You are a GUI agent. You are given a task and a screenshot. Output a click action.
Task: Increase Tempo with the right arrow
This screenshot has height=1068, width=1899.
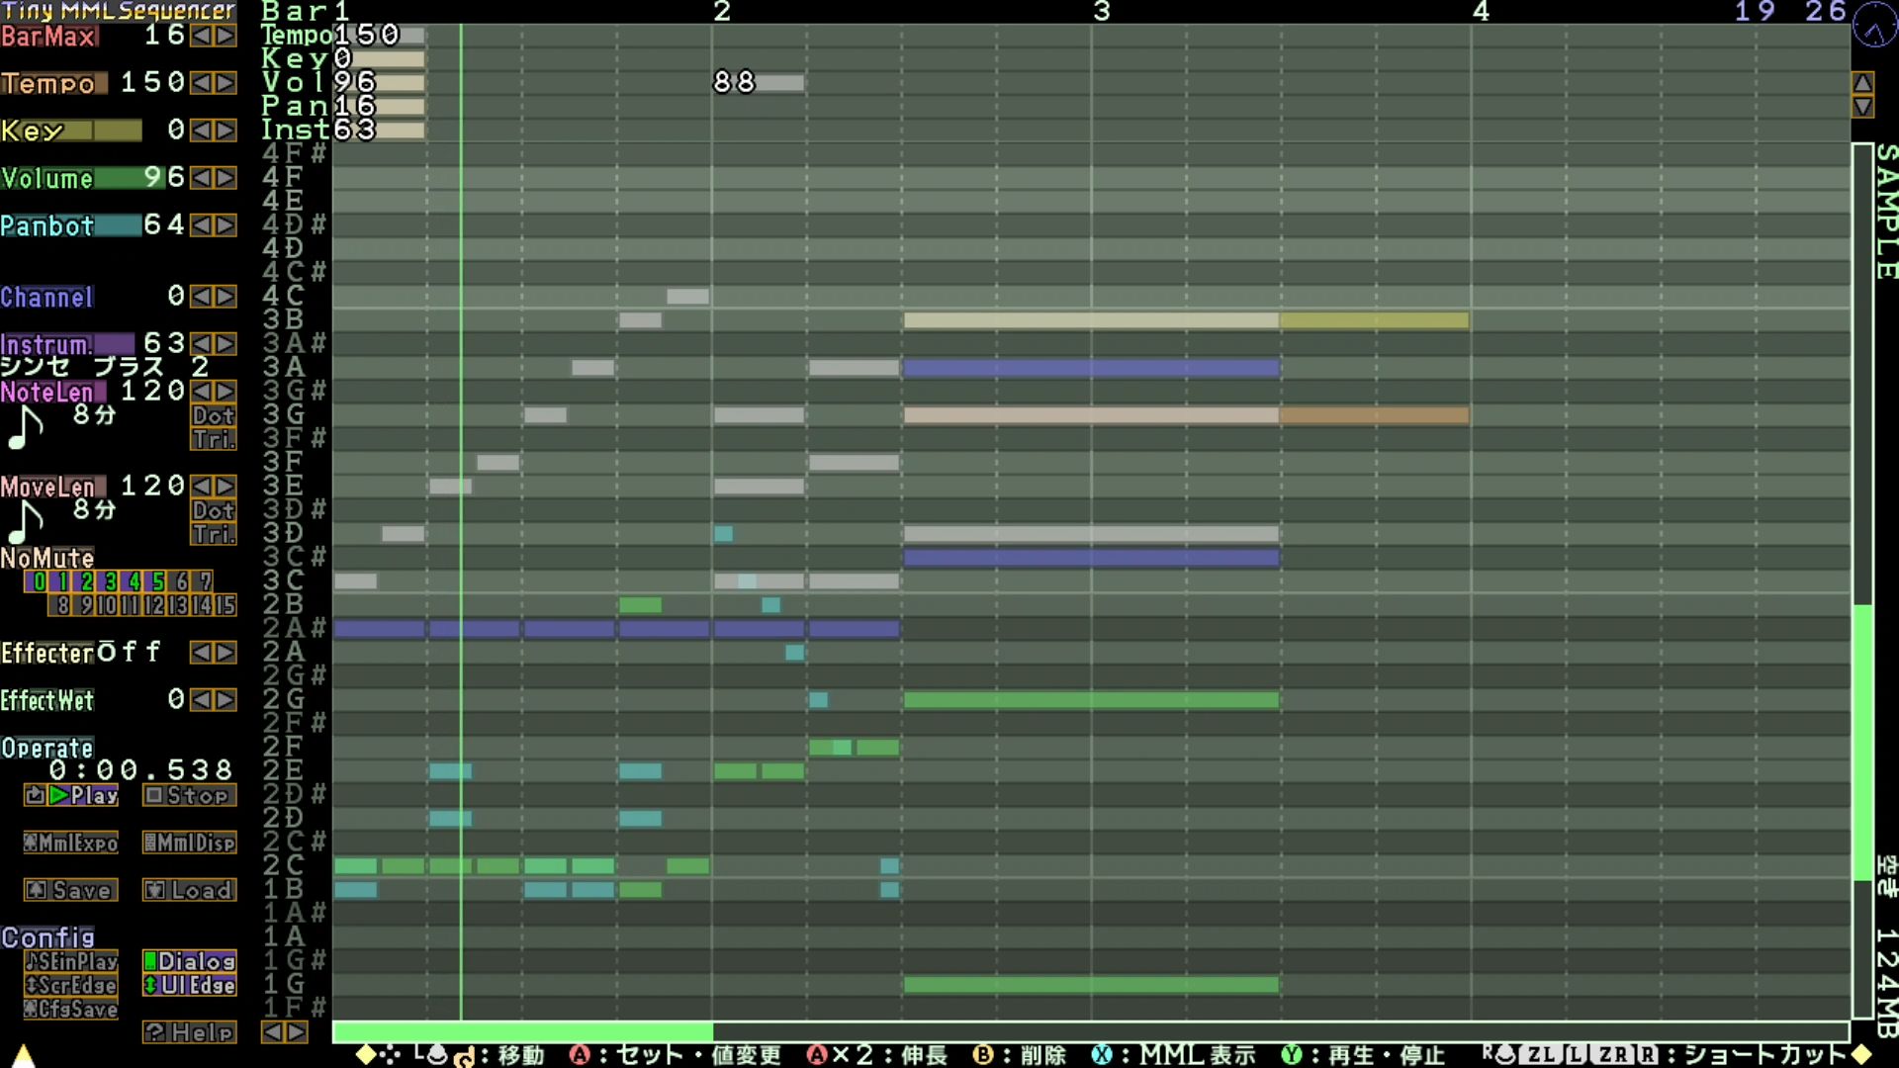pos(226,83)
